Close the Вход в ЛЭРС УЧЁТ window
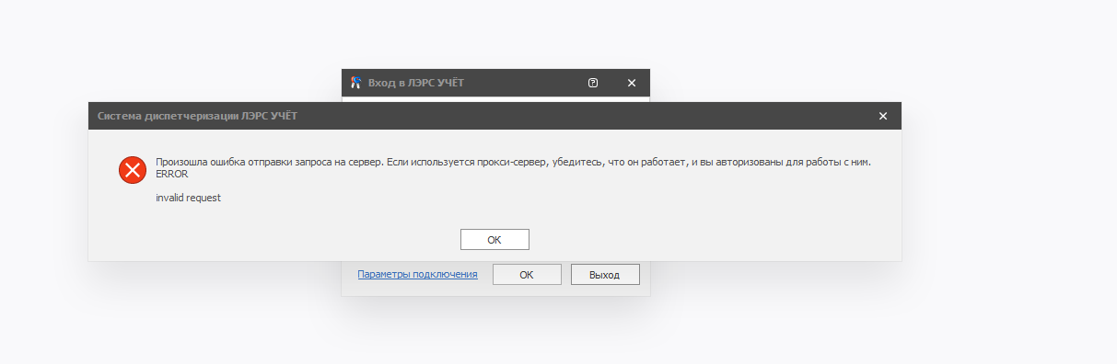The width and height of the screenshot is (1117, 364). click(x=632, y=83)
